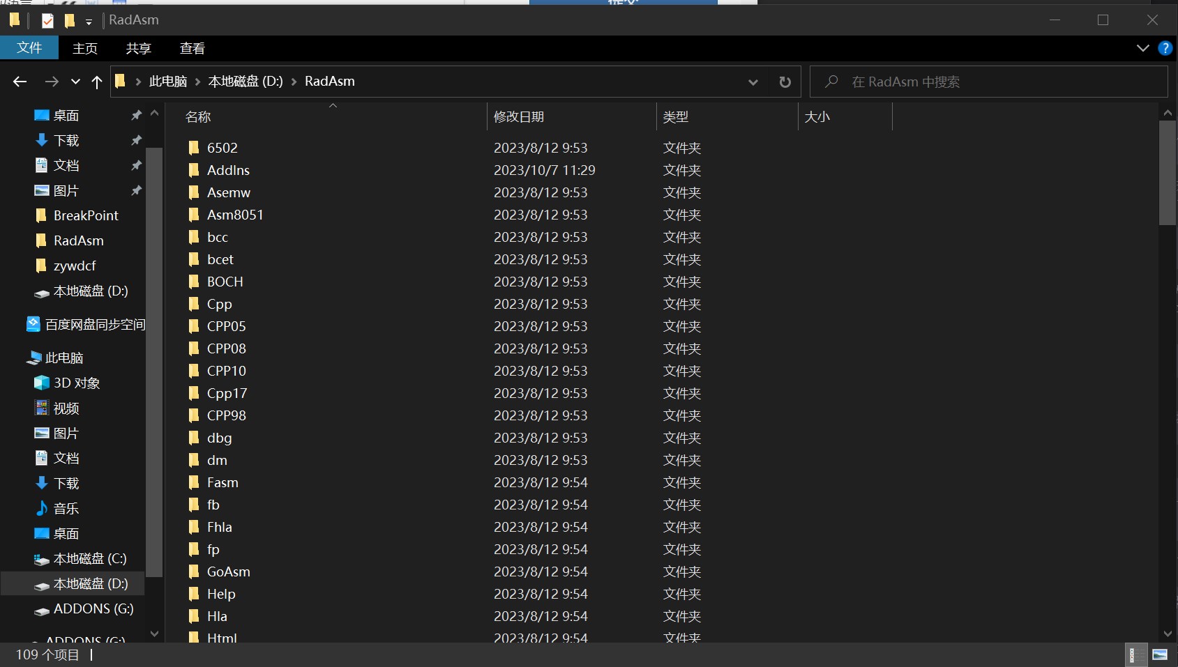The height and width of the screenshot is (667, 1178).
Task: Open the 文件 menu tab
Action: point(29,48)
